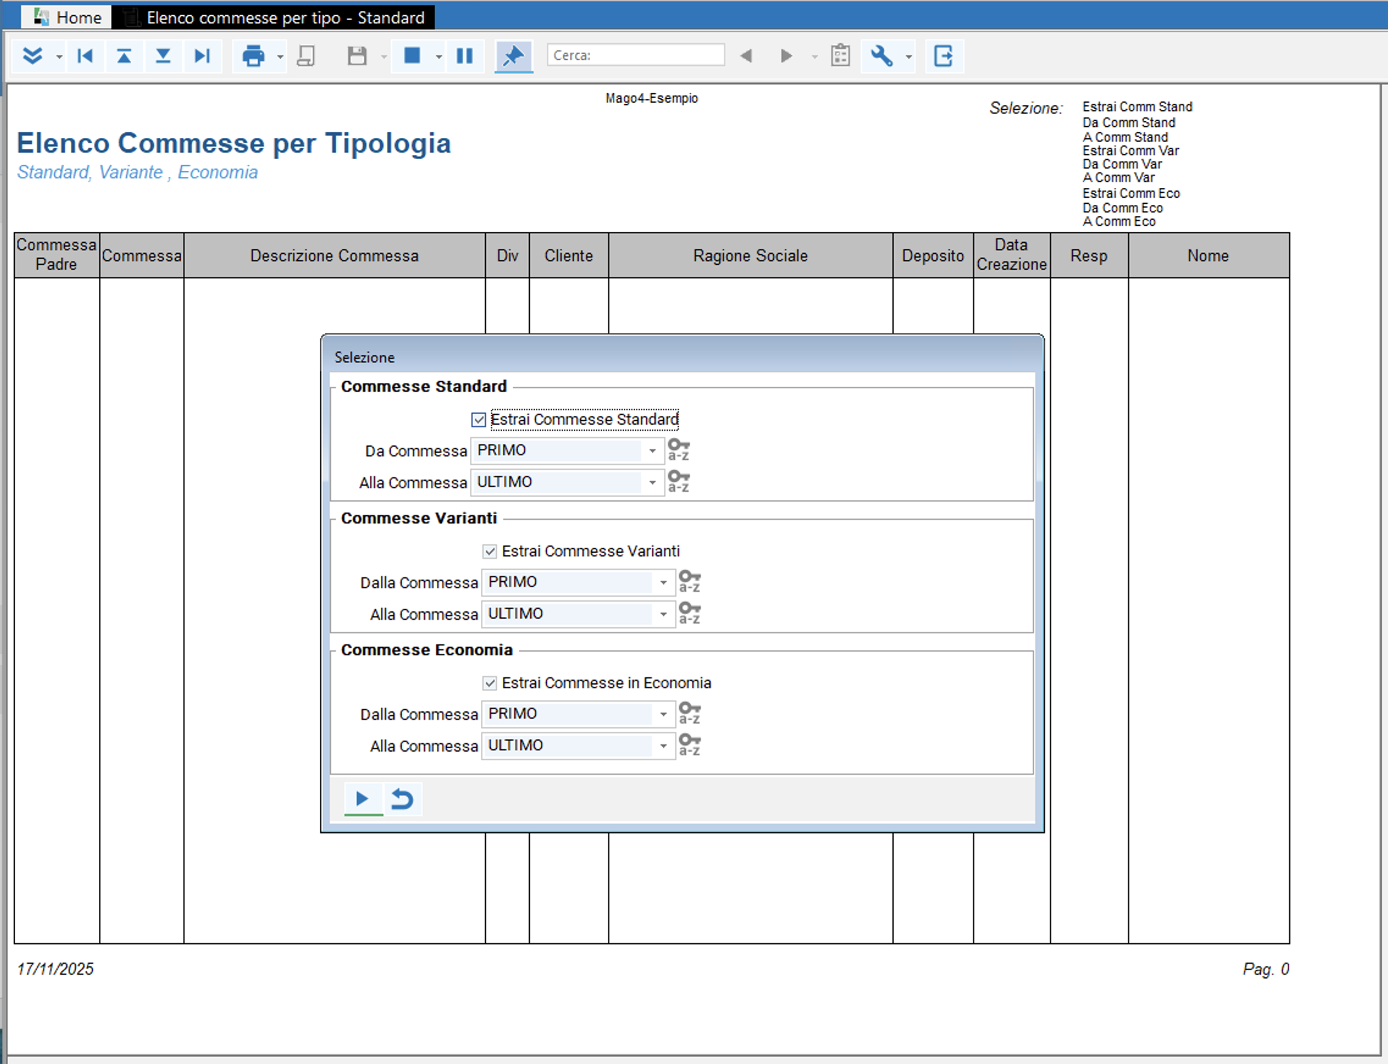
Task: Click the Nome column header
Action: pyautogui.click(x=1208, y=255)
